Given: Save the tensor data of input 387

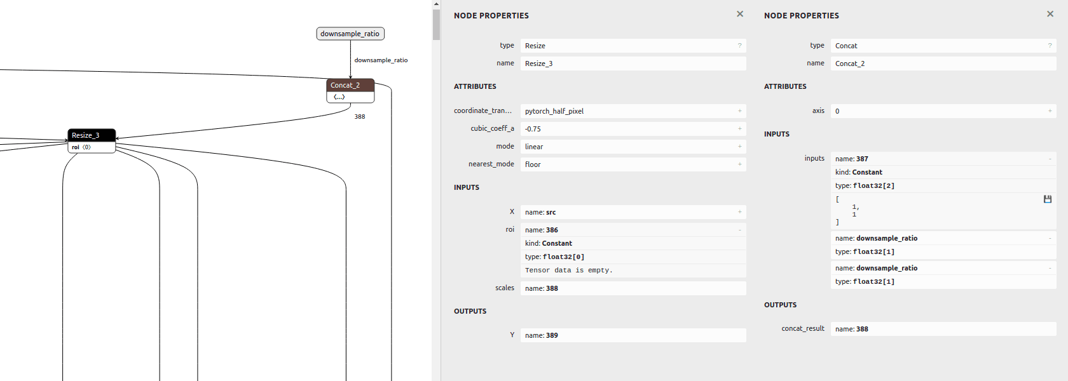Looking at the screenshot, I should [x=1048, y=199].
